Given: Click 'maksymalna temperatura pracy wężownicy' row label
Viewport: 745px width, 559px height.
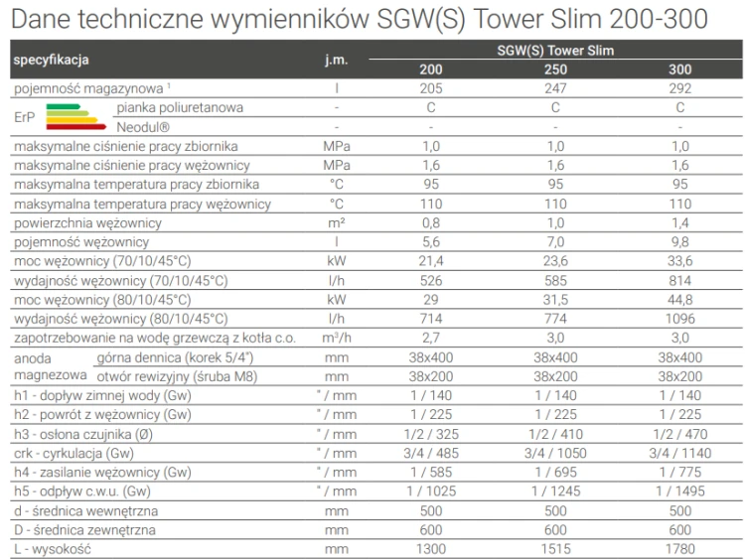Looking at the screenshot, I should 142,205.
